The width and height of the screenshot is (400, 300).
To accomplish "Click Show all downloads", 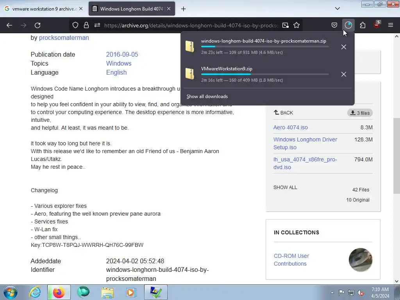I will click(x=207, y=96).
